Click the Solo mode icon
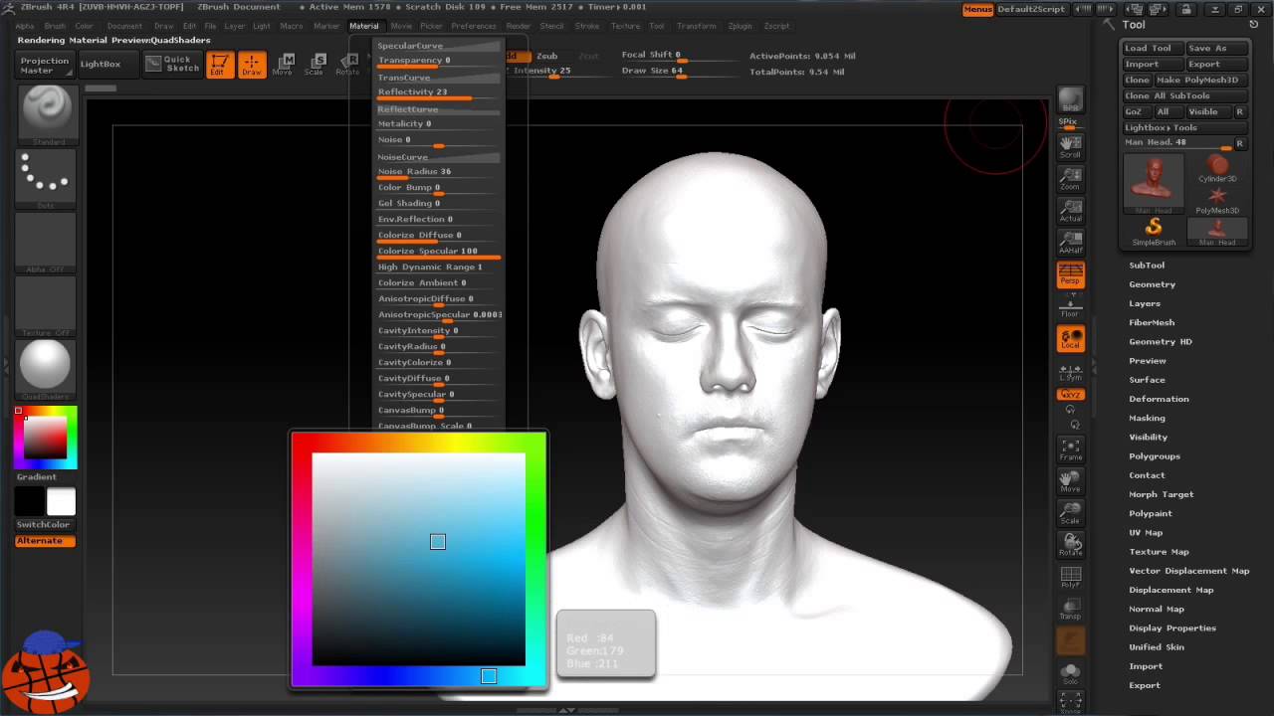1274x716 pixels. click(1070, 673)
